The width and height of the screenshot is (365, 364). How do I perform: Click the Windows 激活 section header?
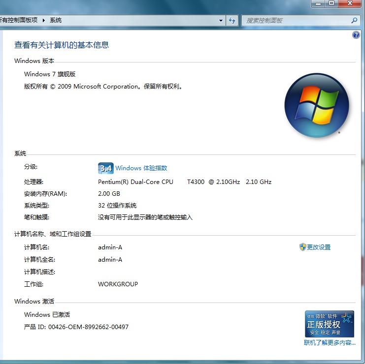[x=34, y=301]
